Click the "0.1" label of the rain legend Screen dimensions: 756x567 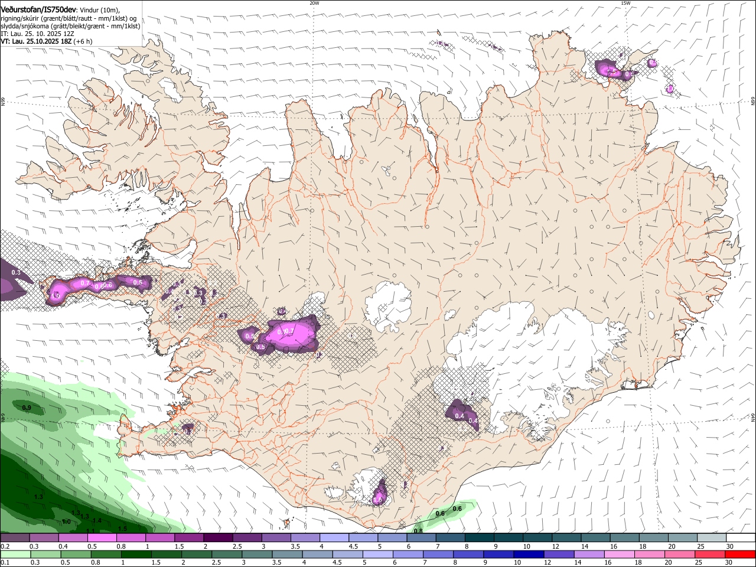(6, 562)
